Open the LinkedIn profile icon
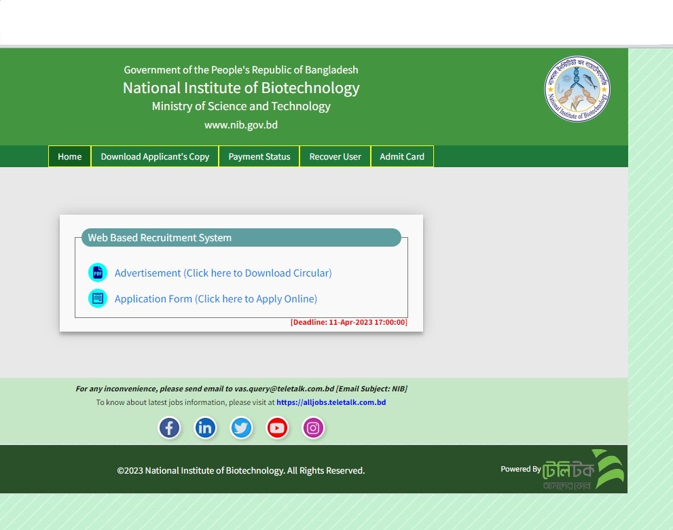Image resolution: width=673 pixels, height=530 pixels. (x=205, y=428)
